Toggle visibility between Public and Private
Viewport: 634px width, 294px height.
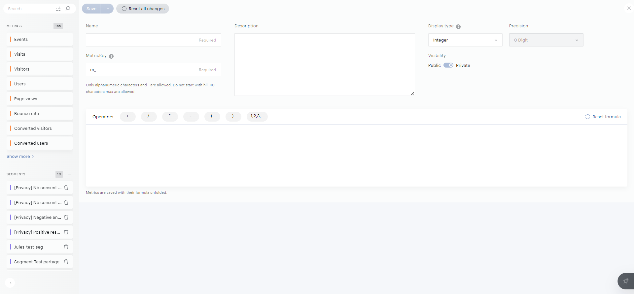[448, 65]
